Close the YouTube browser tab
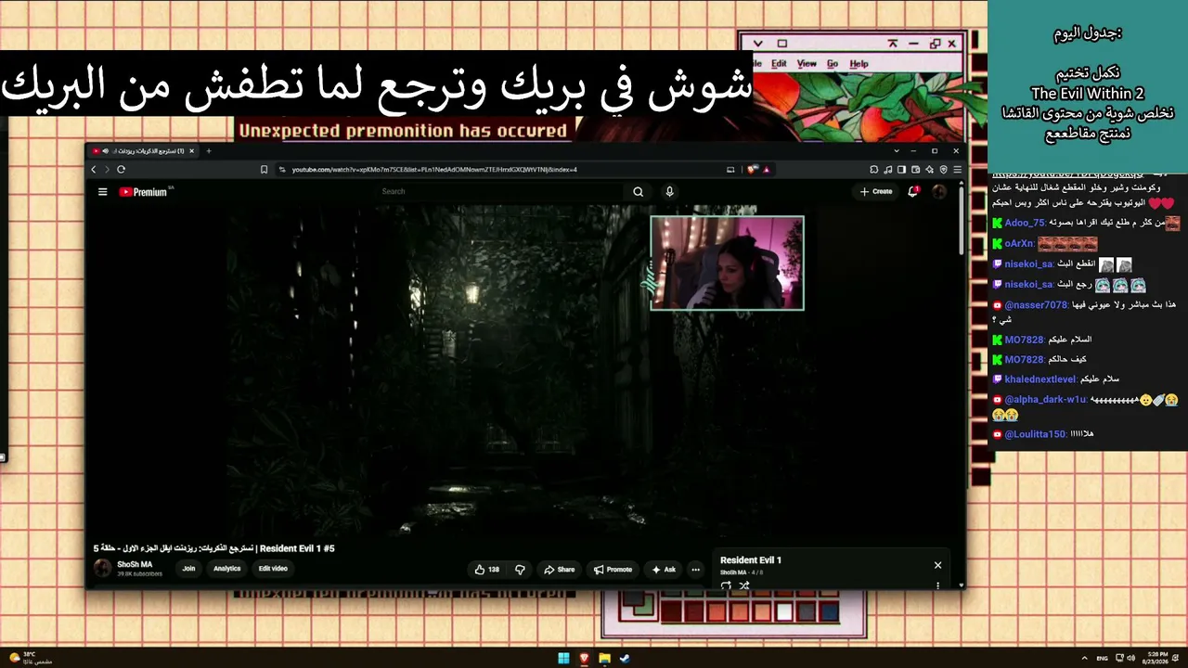 pos(191,150)
